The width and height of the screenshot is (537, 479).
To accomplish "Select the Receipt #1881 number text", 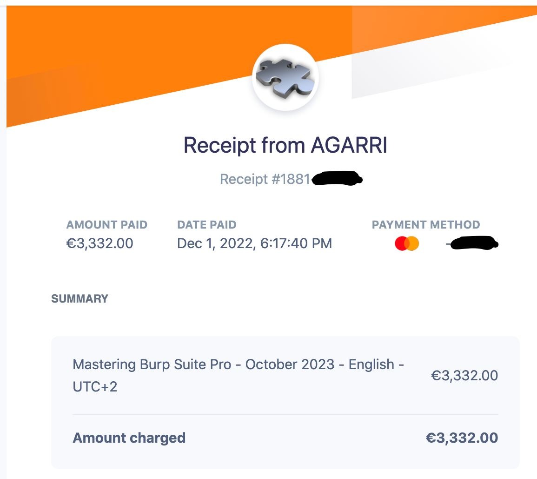I will (265, 179).
